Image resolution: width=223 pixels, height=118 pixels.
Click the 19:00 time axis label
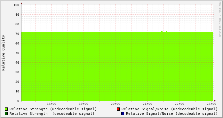click(x=84, y=104)
